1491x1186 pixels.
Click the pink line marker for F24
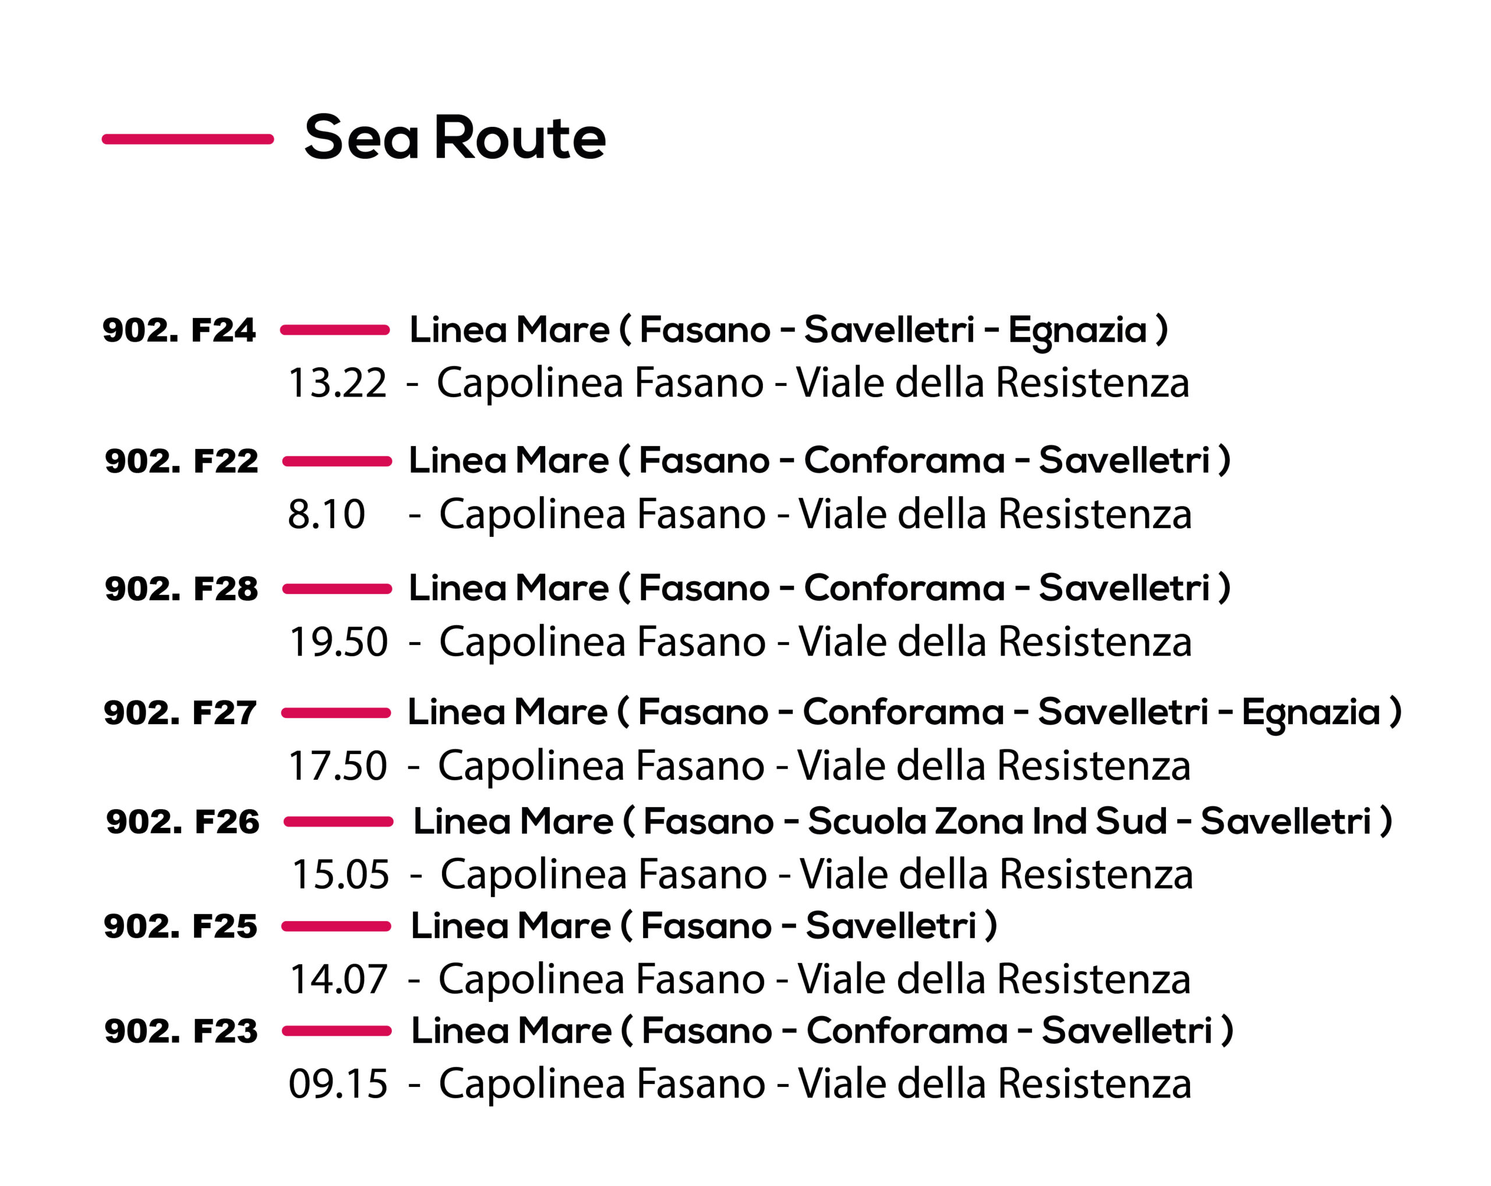coord(335,330)
